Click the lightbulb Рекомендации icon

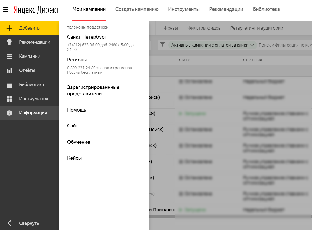point(9,42)
